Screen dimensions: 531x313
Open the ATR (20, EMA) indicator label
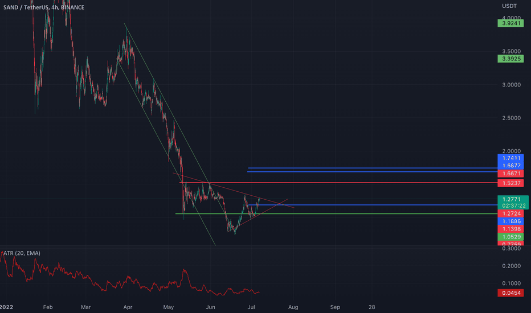[22, 253]
